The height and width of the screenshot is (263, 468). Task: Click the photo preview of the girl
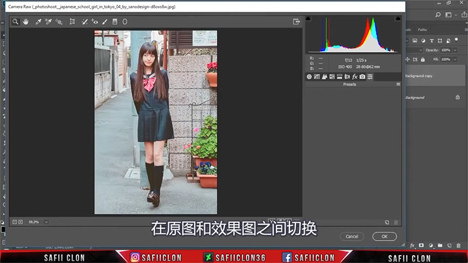click(x=156, y=122)
